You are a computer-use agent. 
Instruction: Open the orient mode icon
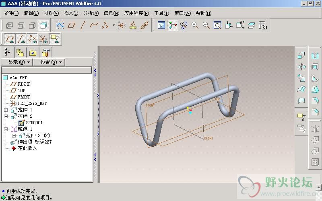[x=184, y=25]
